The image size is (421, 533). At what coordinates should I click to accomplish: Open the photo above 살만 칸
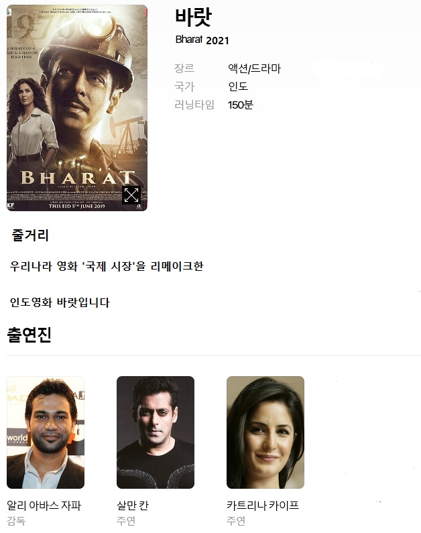coord(156,432)
